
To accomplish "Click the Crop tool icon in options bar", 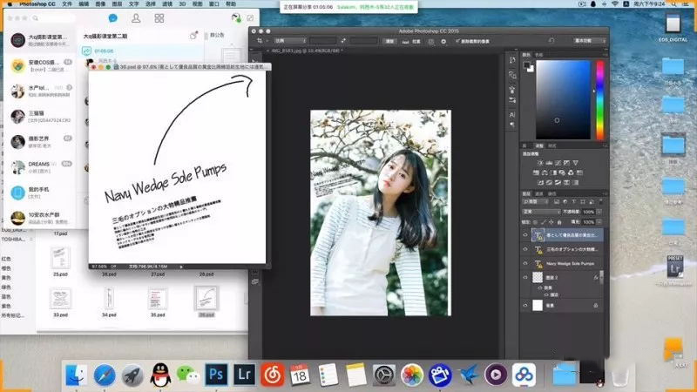I will click(260, 41).
